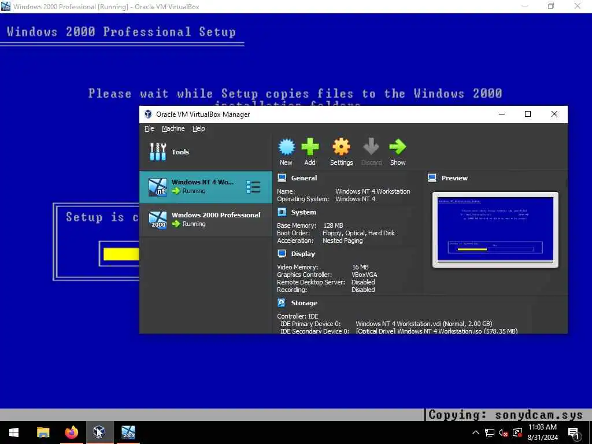Viewport: 592px width, 444px height.
Task: Click the "128 MB" base memory value
Action: [333, 225]
